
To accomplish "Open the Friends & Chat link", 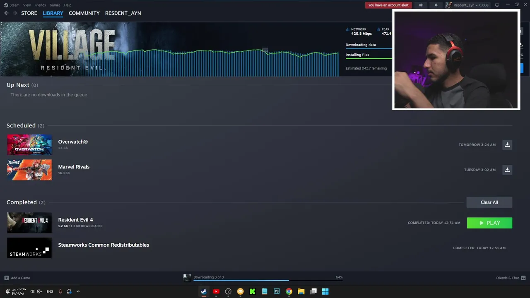I will 508,278.
